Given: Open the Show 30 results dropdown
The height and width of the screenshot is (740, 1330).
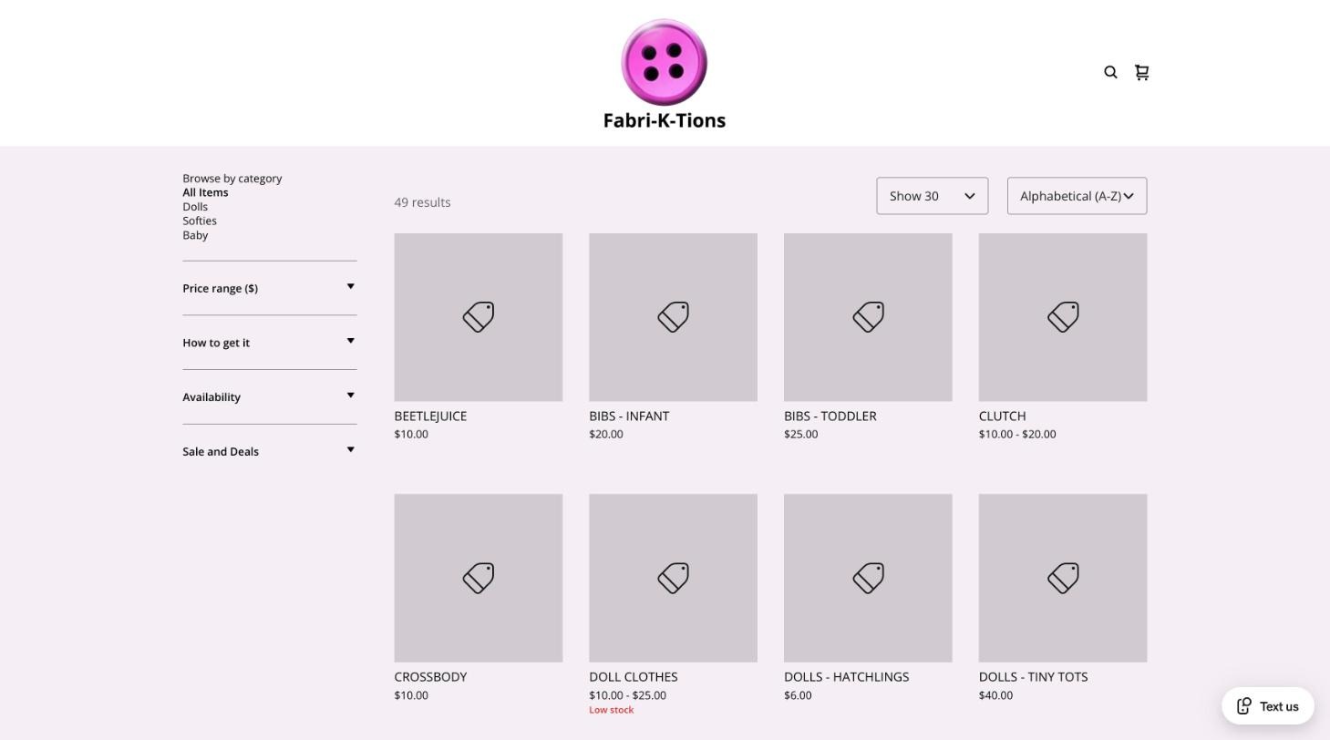Looking at the screenshot, I should (932, 196).
